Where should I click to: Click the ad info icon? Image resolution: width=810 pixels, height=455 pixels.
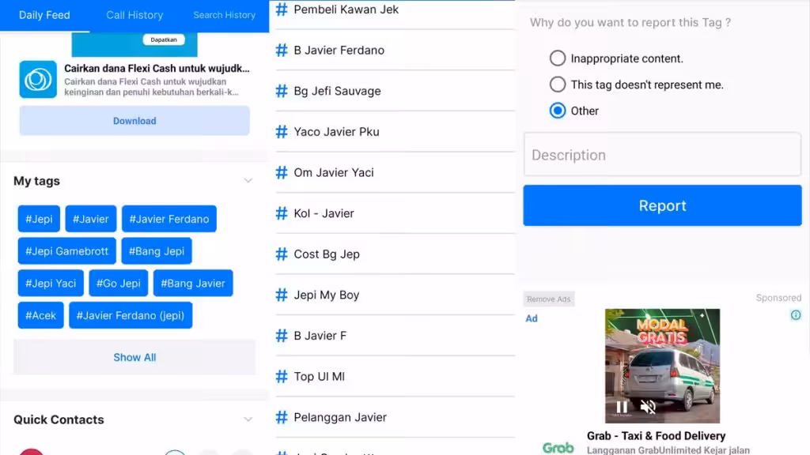[796, 315]
